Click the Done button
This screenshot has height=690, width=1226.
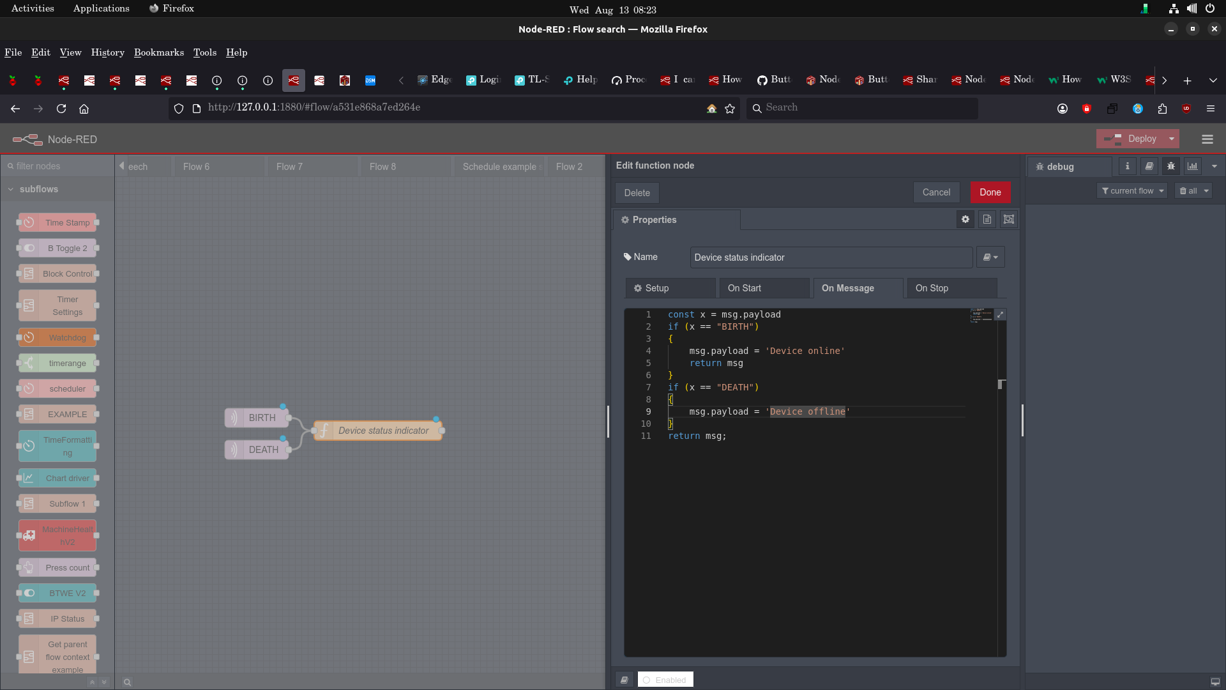pyautogui.click(x=990, y=192)
